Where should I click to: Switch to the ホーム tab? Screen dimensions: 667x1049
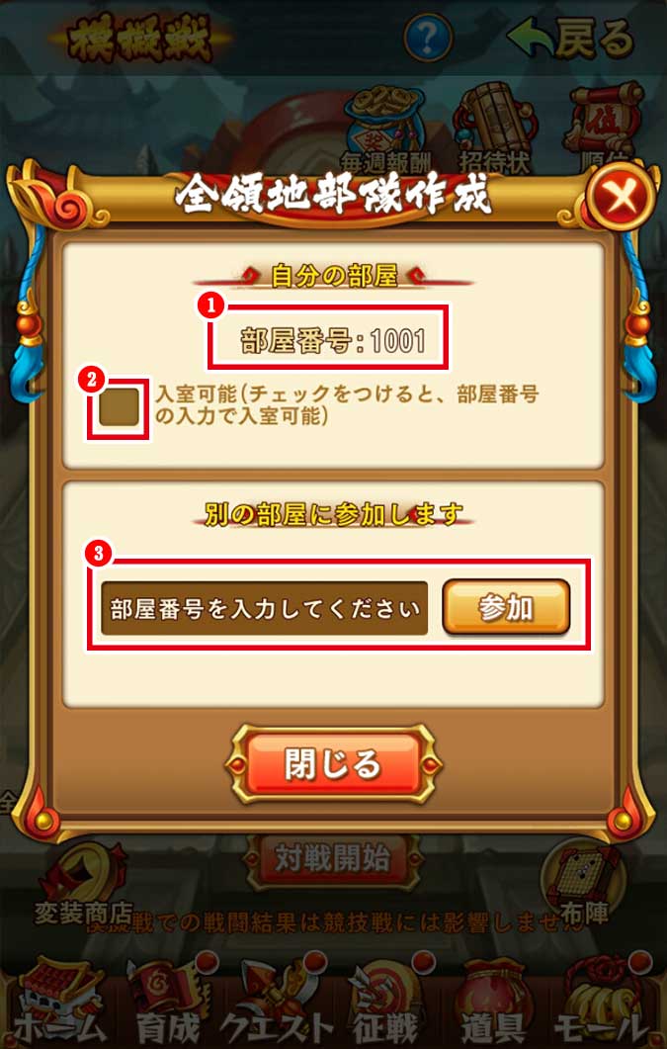(59, 1004)
